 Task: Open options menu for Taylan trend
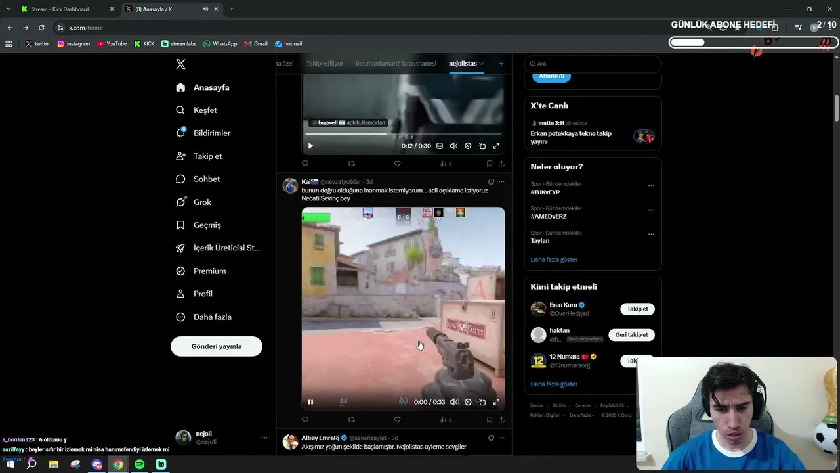651,234
